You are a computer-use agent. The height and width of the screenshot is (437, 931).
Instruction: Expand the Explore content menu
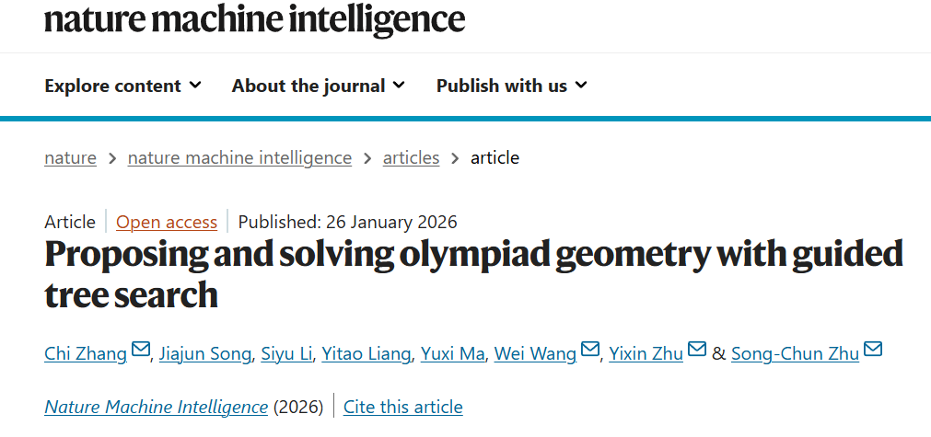click(122, 86)
